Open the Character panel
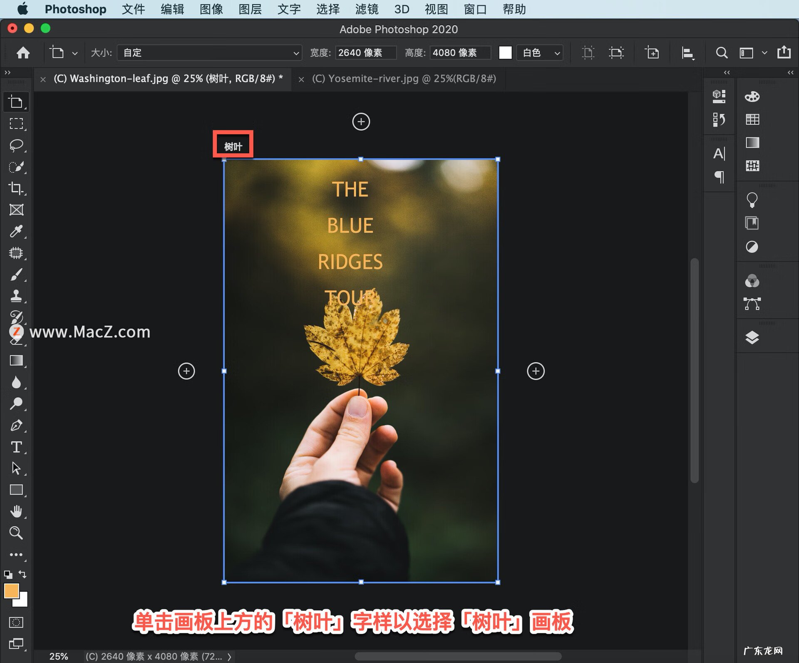 click(719, 155)
